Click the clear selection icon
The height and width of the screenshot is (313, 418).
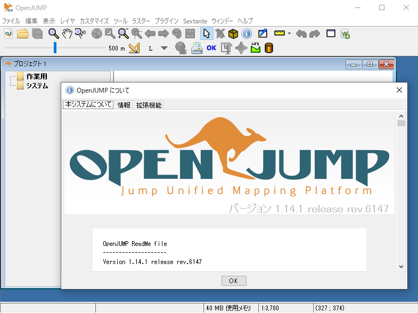pos(220,34)
